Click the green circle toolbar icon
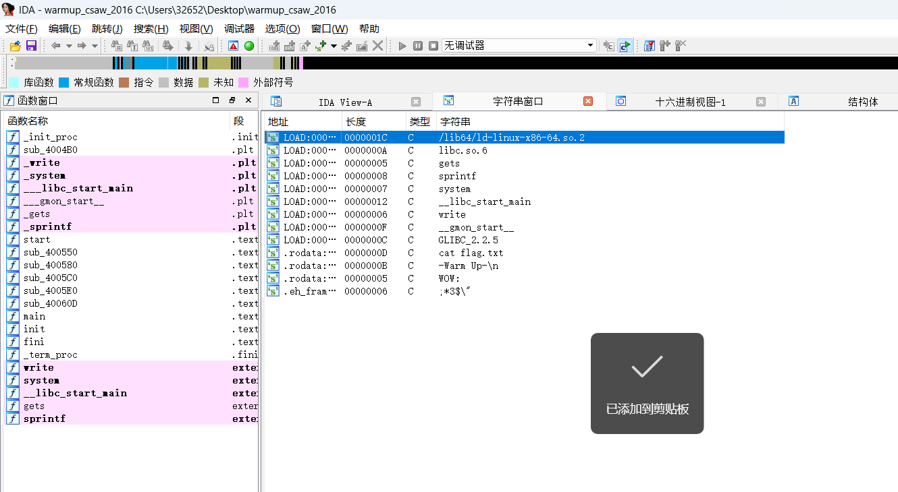This screenshot has width=898, height=492. tap(249, 46)
